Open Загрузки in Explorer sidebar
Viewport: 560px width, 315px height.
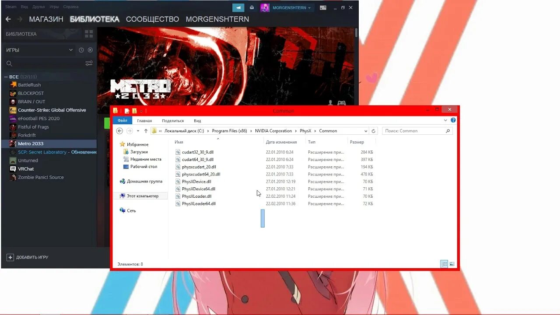[x=139, y=152]
